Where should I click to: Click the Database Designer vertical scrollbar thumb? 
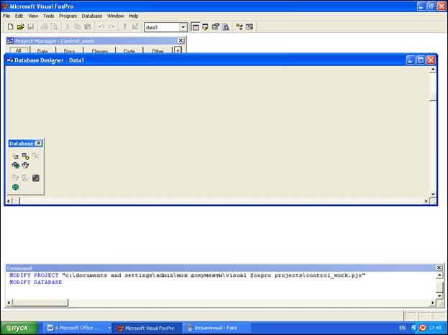click(433, 98)
